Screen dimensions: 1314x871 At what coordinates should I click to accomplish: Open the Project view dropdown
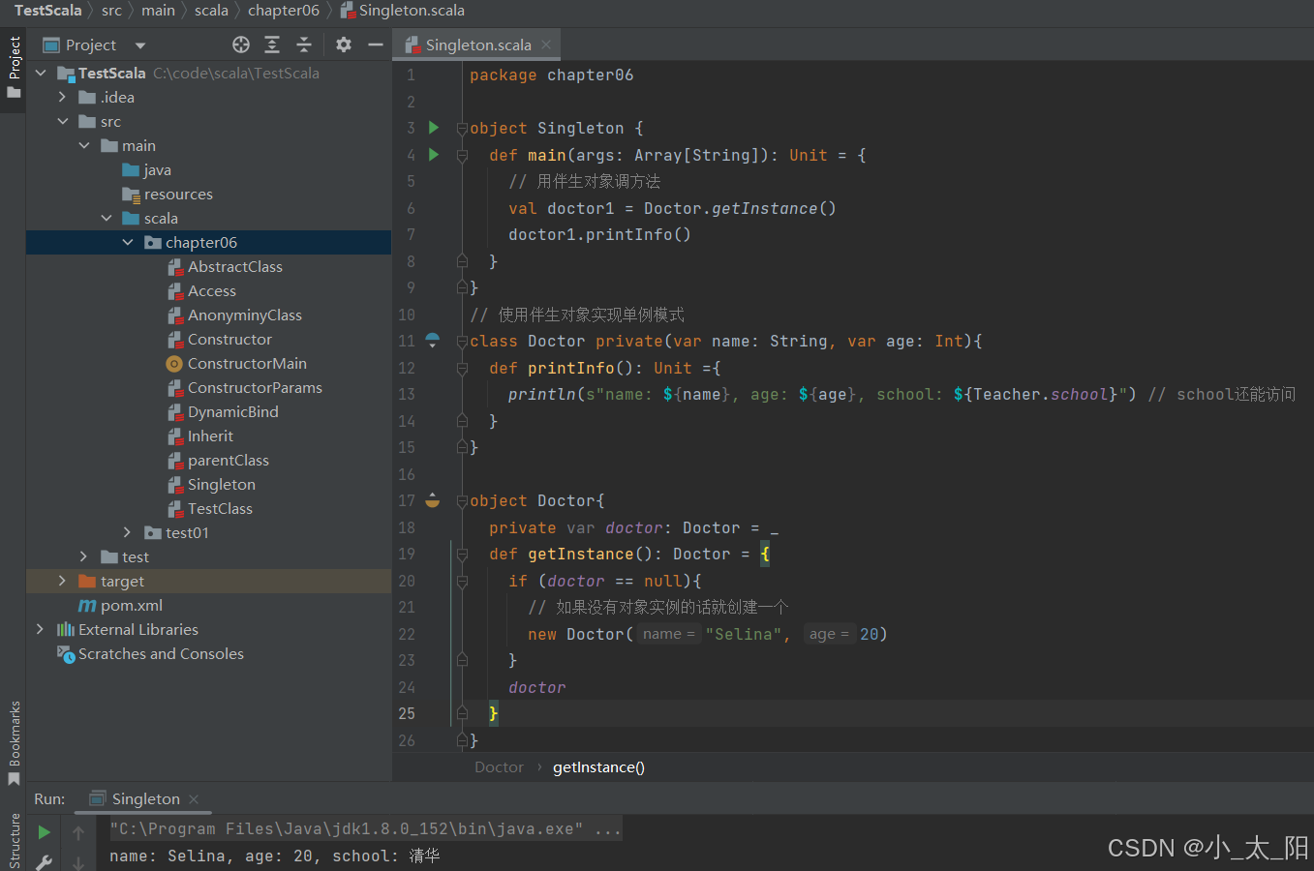140,45
